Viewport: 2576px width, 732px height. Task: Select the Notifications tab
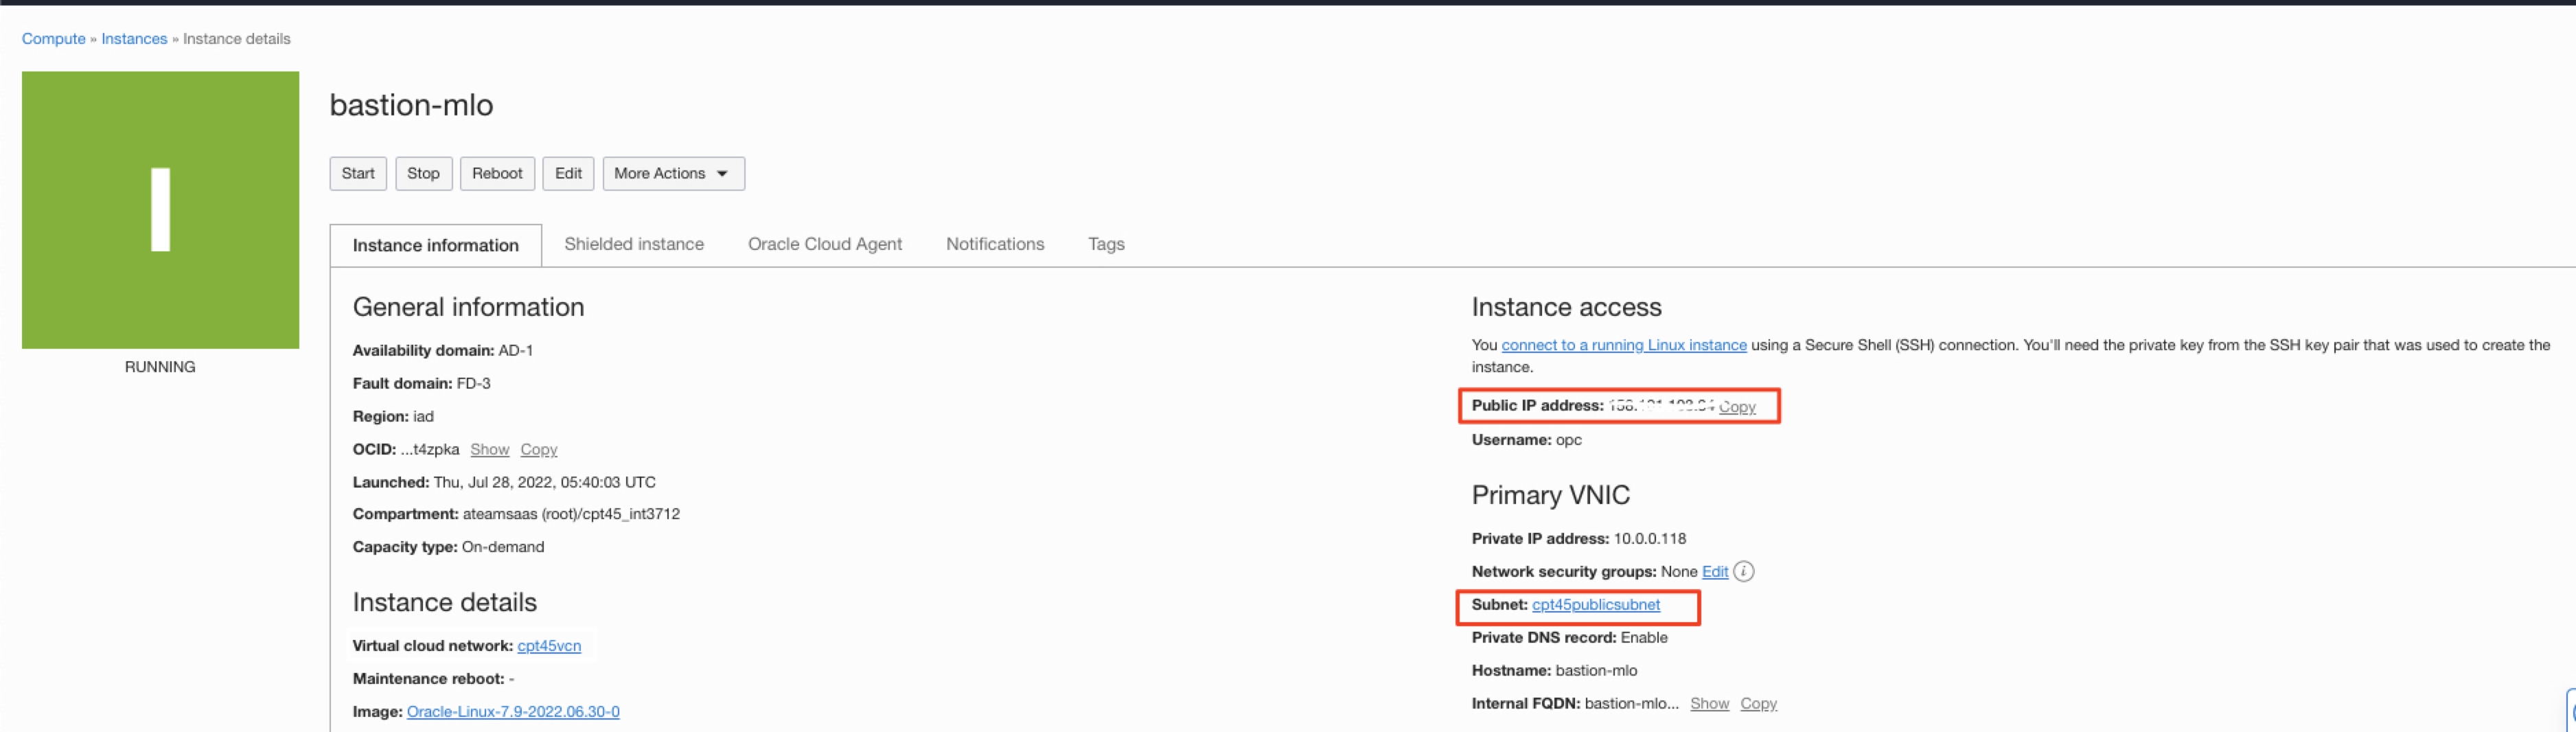[x=994, y=244]
